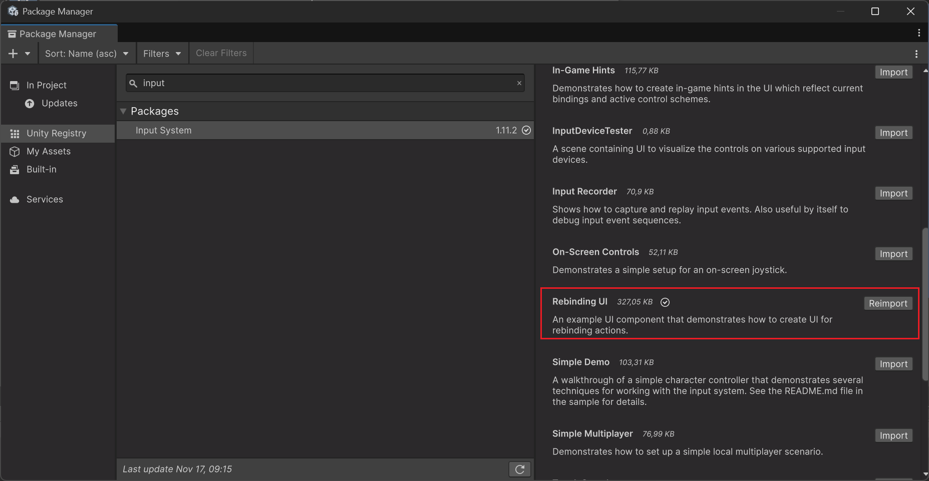This screenshot has height=481, width=929.
Task: Import the Simple Demo sample
Action: (x=893, y=363)
